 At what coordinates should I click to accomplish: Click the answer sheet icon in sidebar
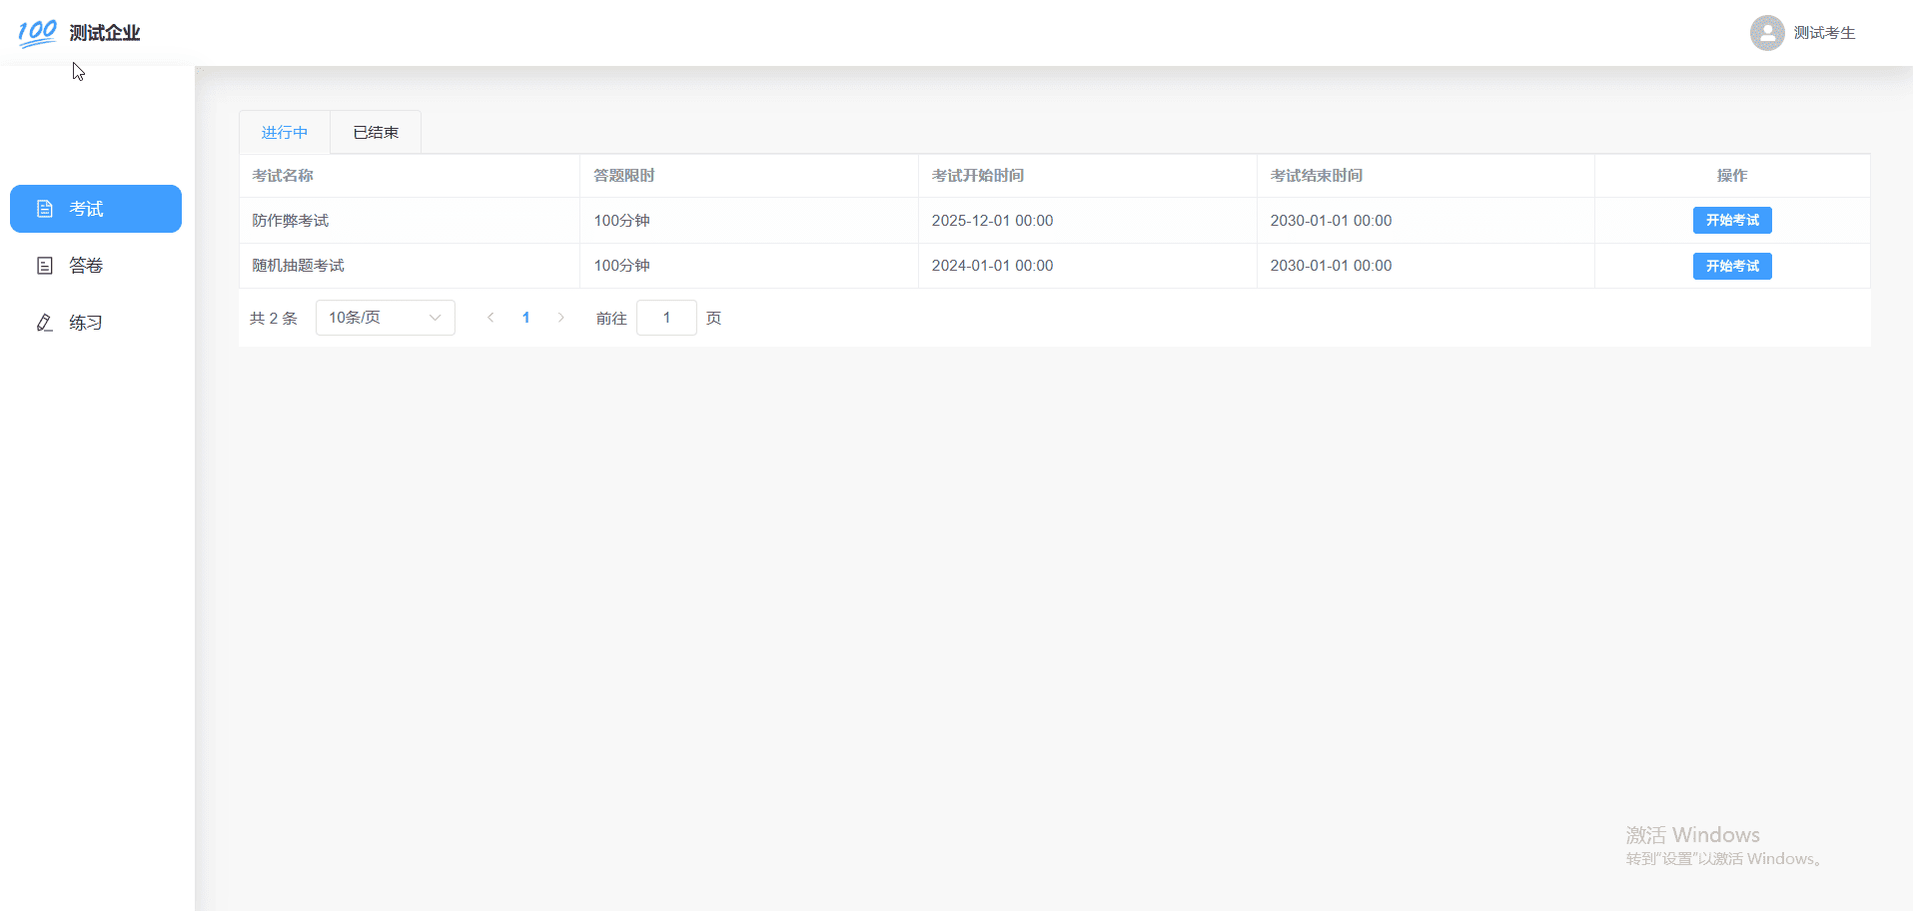point(45,266)
